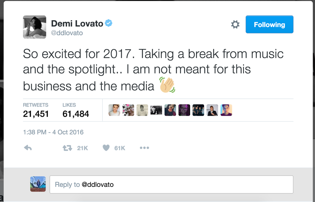Open the last liker avatar in the row
315x202 pixels.
(x=226, y=110)
